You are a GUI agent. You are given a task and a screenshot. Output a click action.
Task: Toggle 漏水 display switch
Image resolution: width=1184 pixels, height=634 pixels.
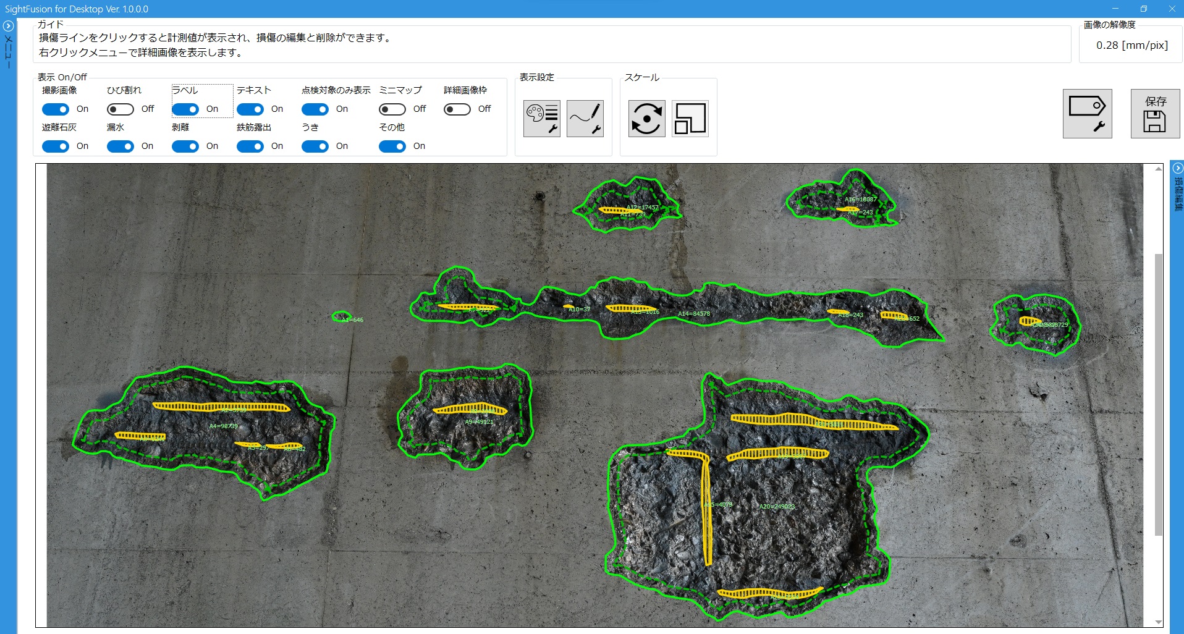pyautogui.click(x=121, y=146)
